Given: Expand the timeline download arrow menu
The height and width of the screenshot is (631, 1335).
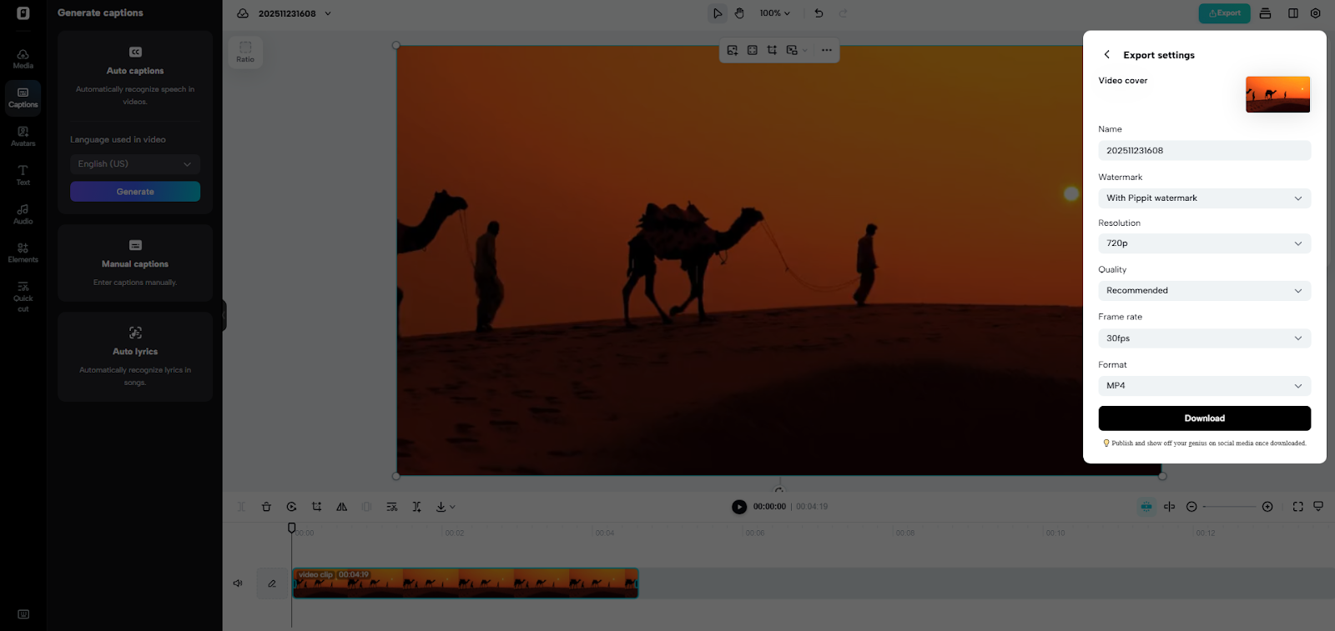Looking at the screenshot, I should [x=446, y=507].
